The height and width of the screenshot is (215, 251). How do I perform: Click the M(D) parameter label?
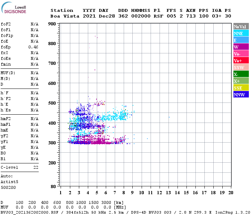pos(5,79)
